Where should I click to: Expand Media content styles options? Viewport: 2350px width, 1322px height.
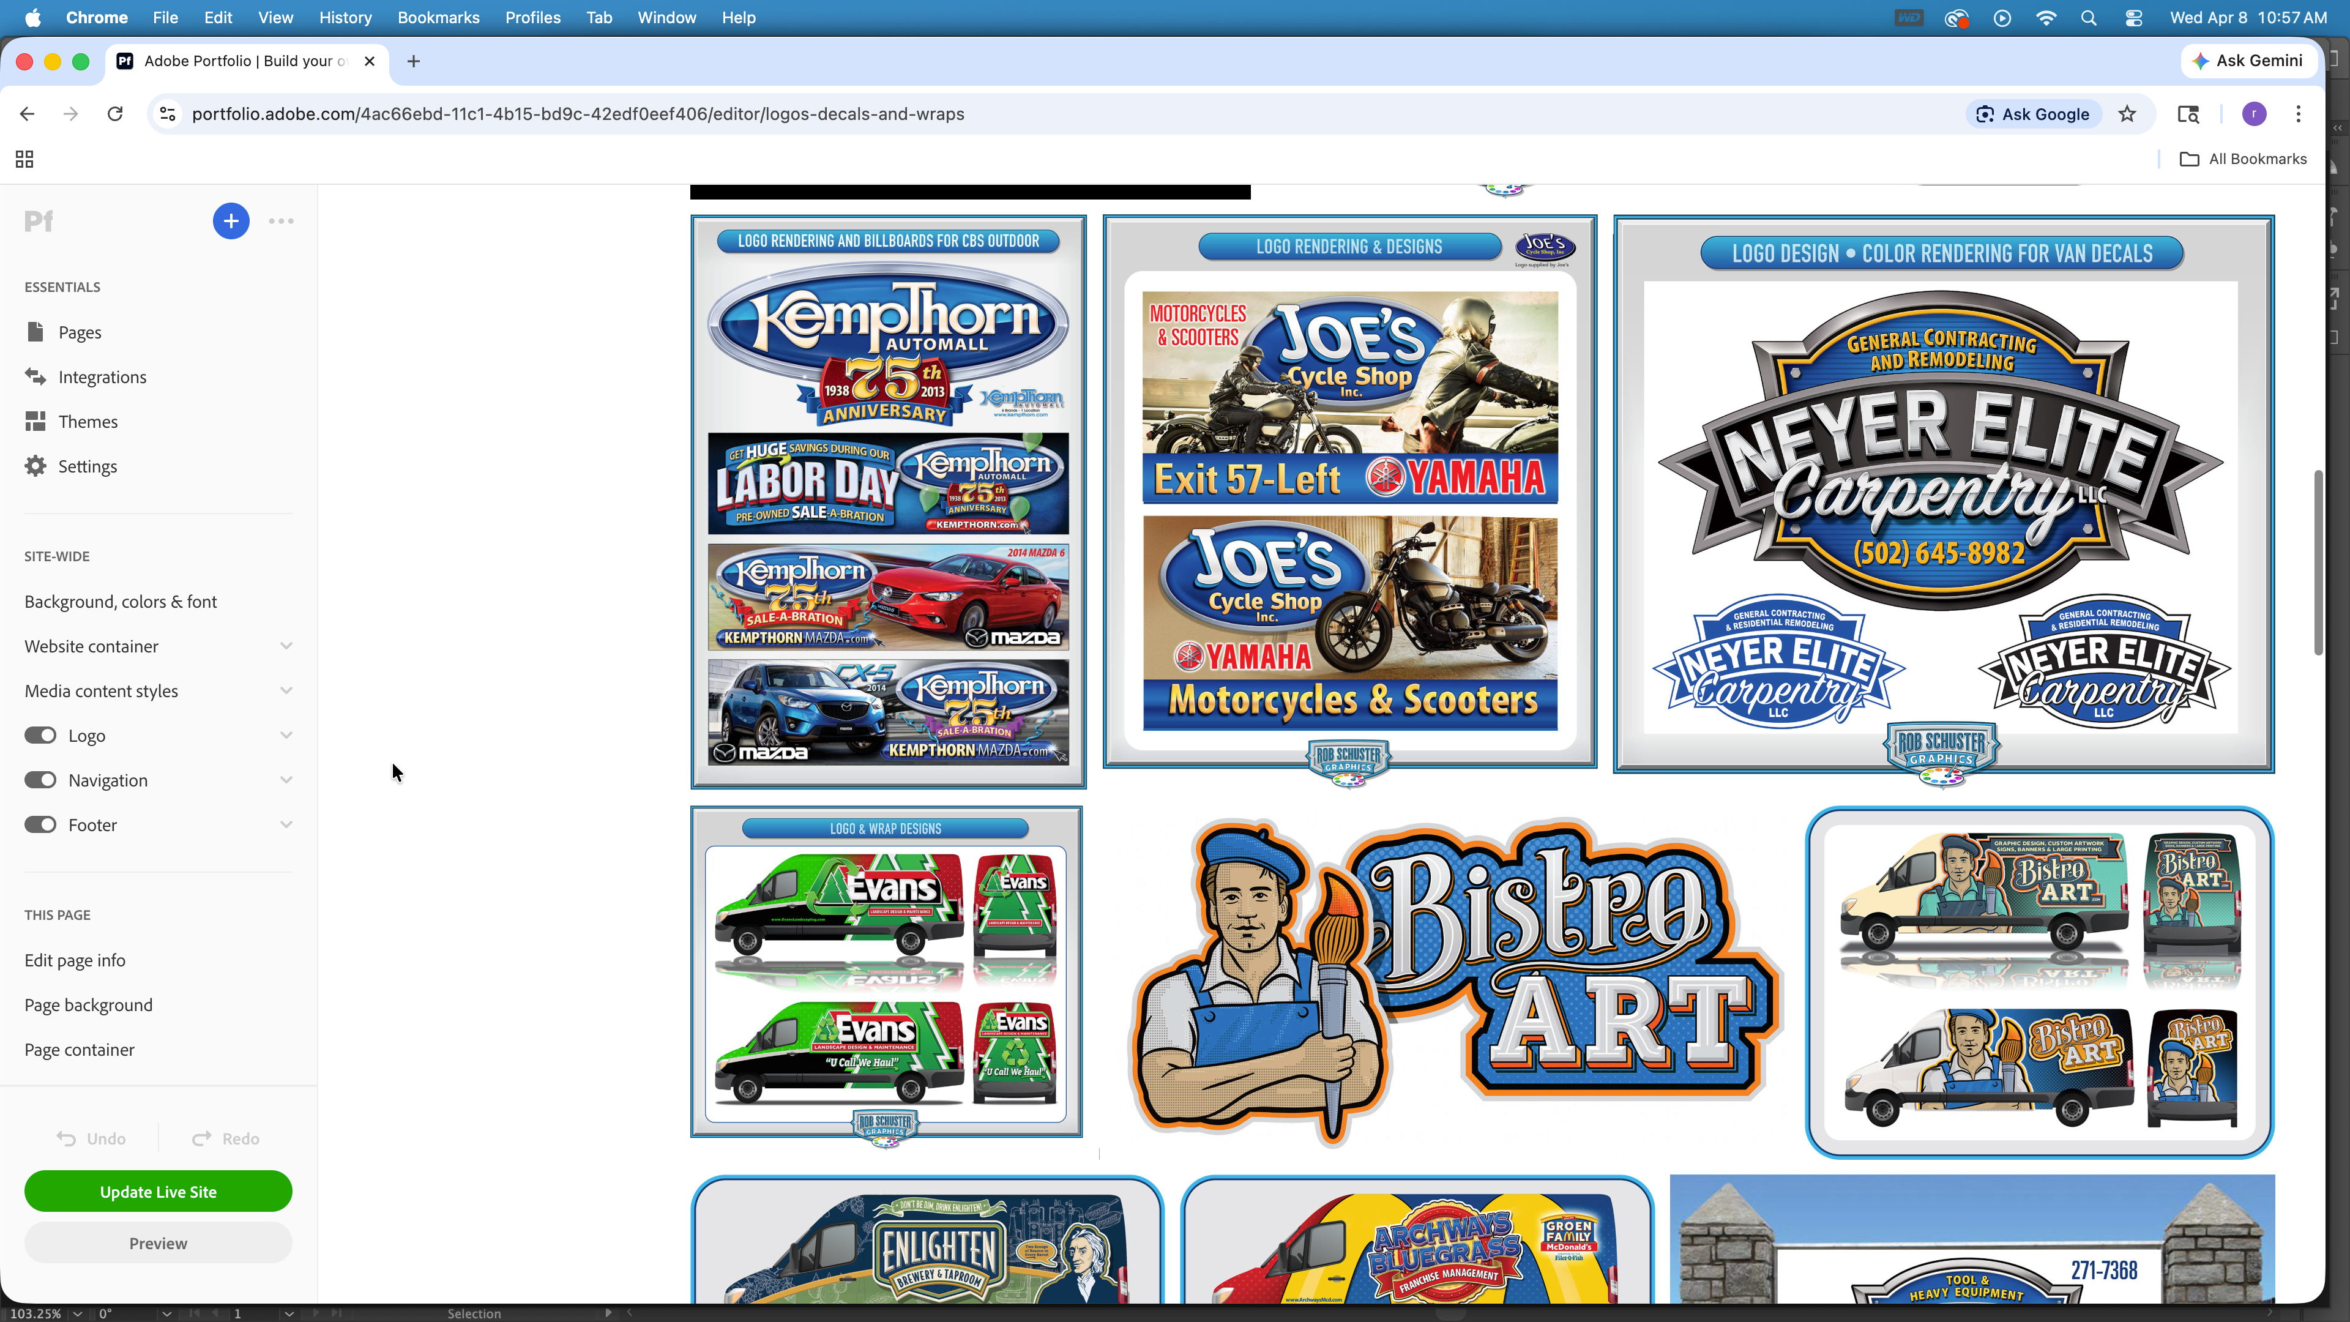(x=286, y=690)
